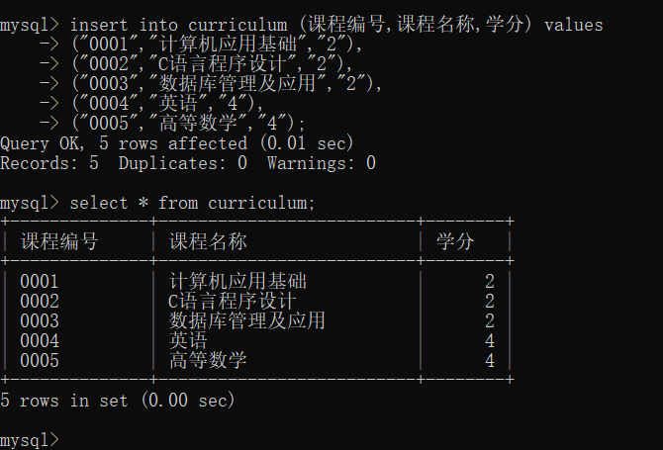This screenshot has width=663, height=450.
Task: Click the "select * from curriculum;" command
Action: (192, 203)
